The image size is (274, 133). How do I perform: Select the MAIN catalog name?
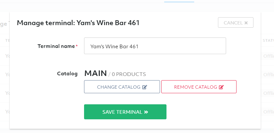coord(95,73)
